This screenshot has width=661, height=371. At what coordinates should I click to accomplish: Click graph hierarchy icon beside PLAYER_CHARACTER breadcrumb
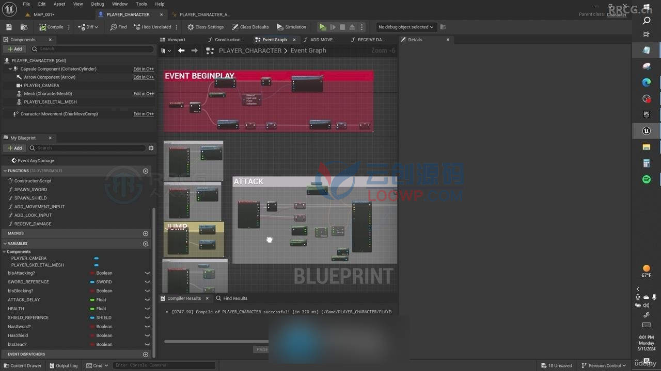(x=210, y=50)
